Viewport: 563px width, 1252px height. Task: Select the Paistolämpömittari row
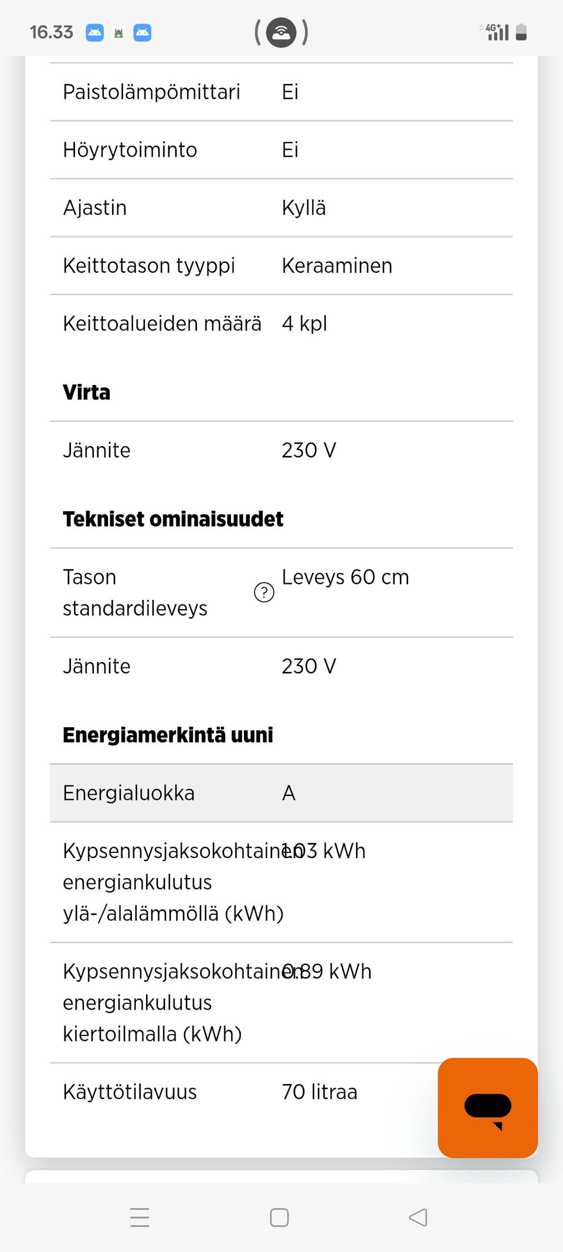coord(281,92)
